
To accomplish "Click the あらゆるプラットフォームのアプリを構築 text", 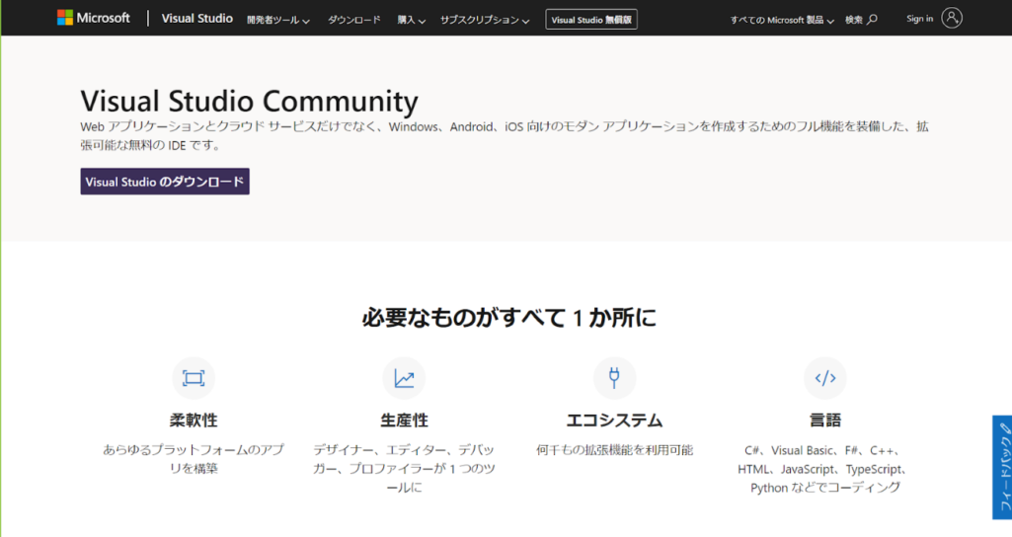I will (x=193, y=459).
